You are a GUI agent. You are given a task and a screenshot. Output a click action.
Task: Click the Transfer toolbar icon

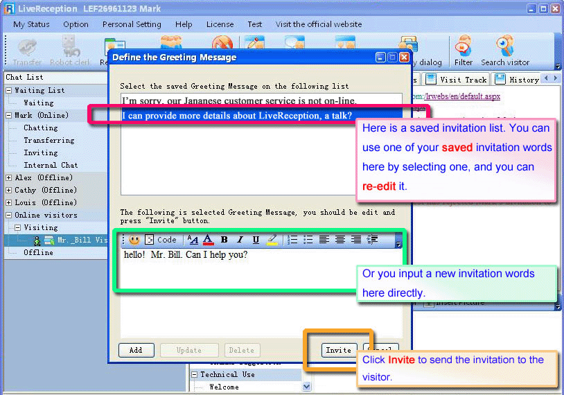coord(27,51)
